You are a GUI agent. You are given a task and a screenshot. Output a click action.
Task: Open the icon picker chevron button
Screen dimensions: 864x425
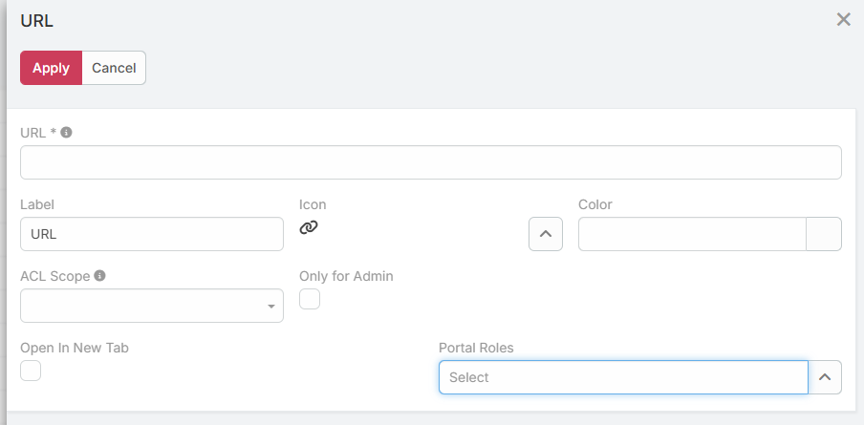pos(546,234)
